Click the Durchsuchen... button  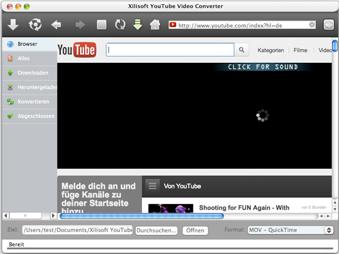157,231
